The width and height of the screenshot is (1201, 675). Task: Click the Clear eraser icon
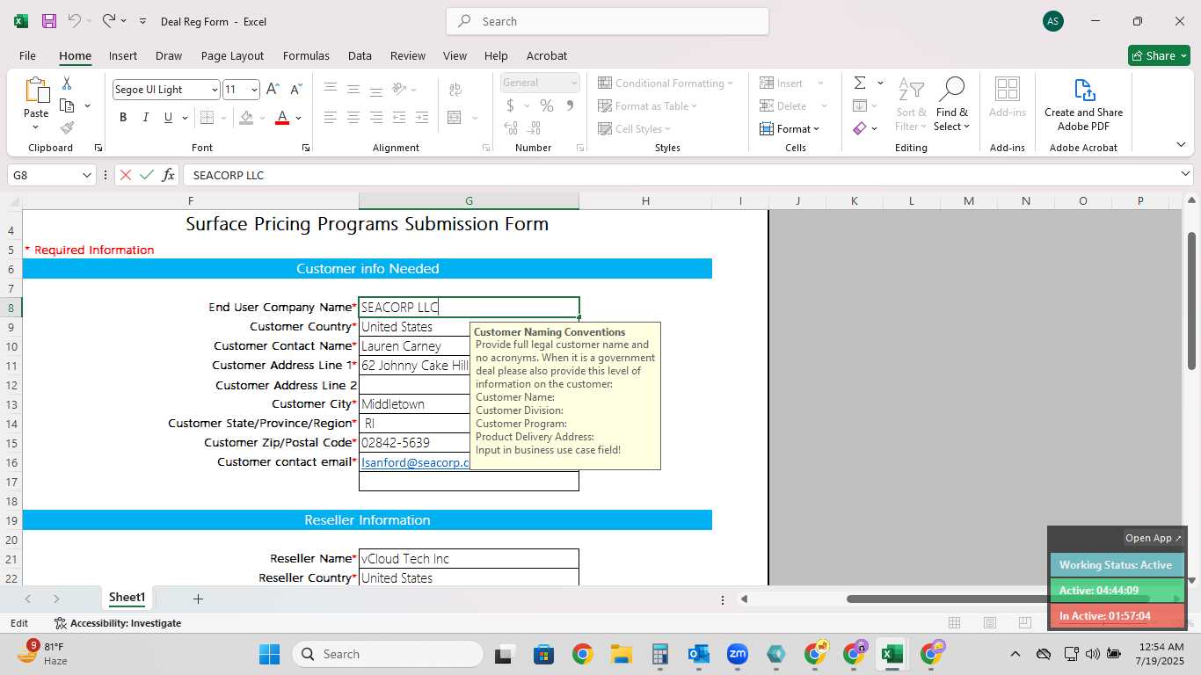[x=860, y=128]
